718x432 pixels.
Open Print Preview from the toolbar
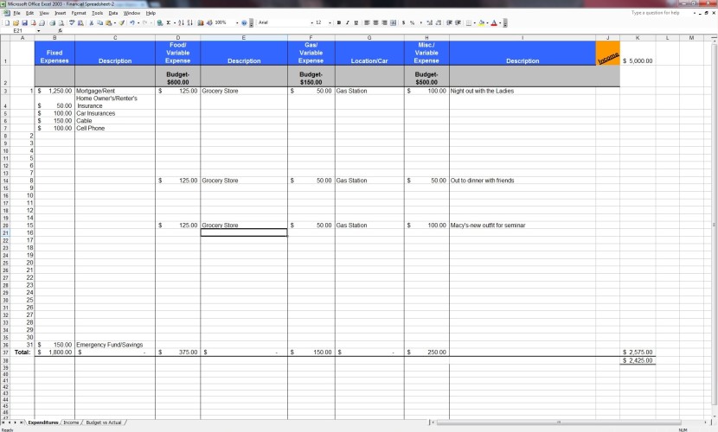coord(61,22)
